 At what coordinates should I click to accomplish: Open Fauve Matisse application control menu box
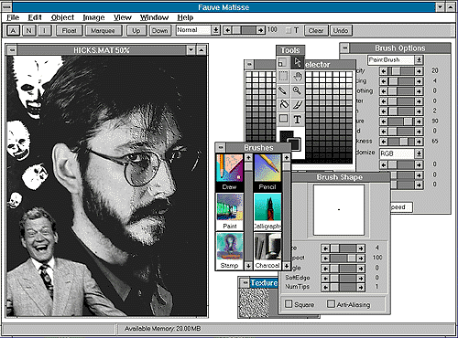[x=6, y=6]
